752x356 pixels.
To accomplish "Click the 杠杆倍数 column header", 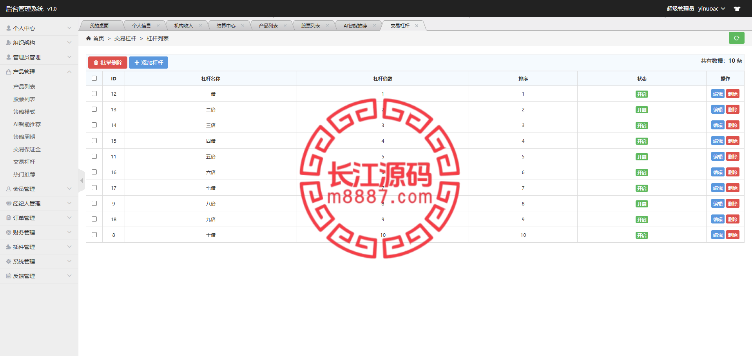I will (x=383, y=79).
